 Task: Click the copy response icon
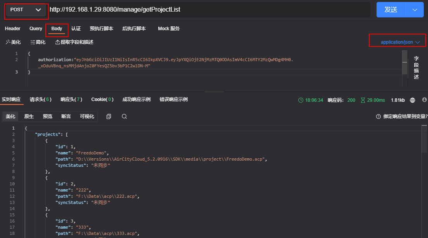click(x=109, y=116)
